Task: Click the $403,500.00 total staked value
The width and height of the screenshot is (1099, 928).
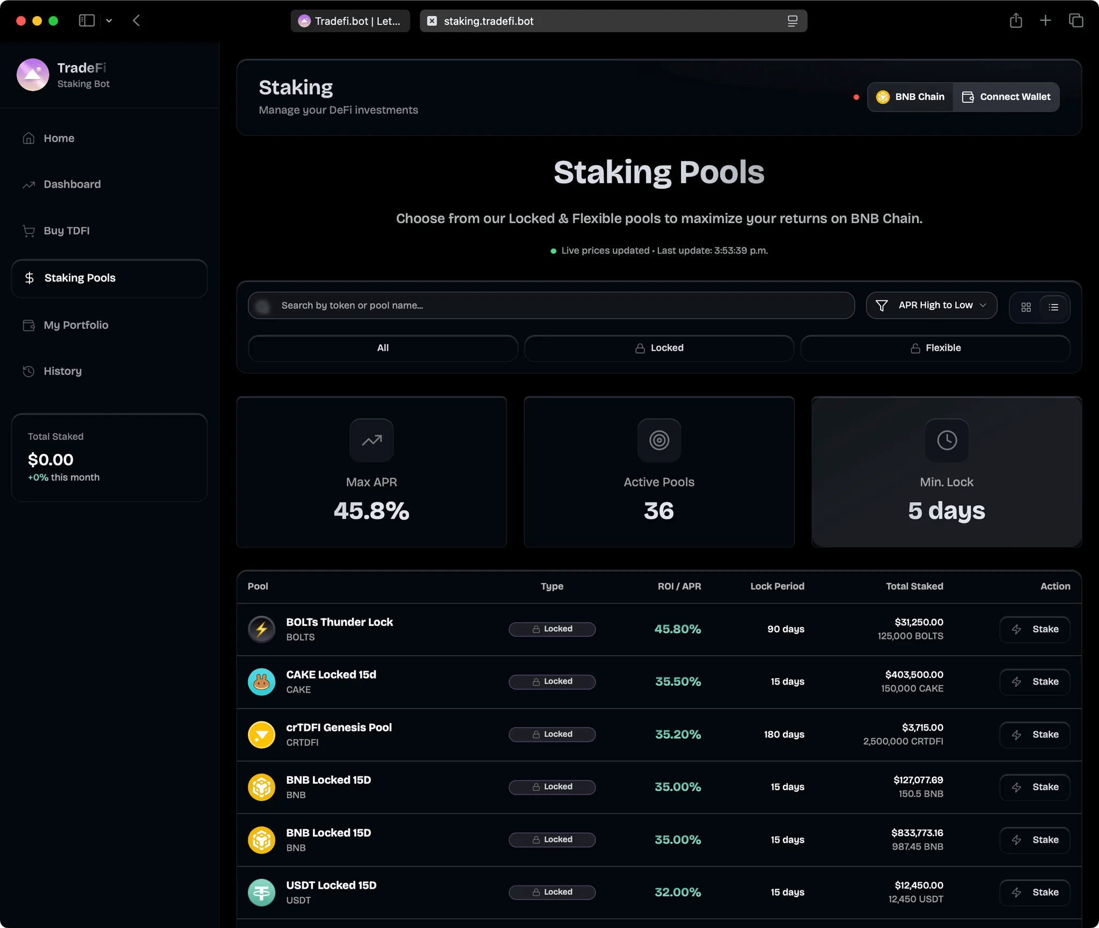Action: [914, 675]
